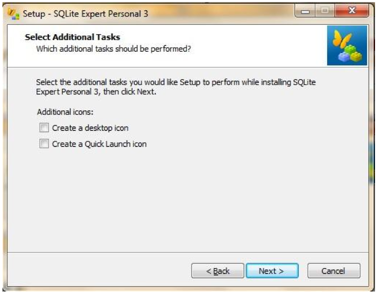Screen dimensions: 377x293
Task: Enable the Create a desktop icon checkbox
Action: (44, 128)
